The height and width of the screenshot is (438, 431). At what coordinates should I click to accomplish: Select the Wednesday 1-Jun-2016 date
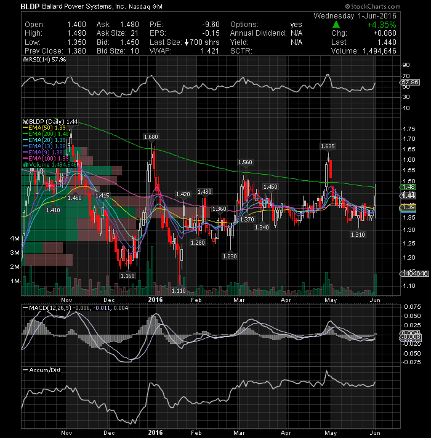(x=355, y=16)
